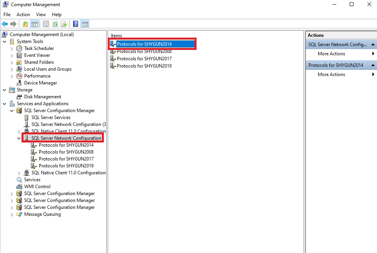
Task: Select SQL Server Network Configuration (32bit) node
Action: (68, 124)
